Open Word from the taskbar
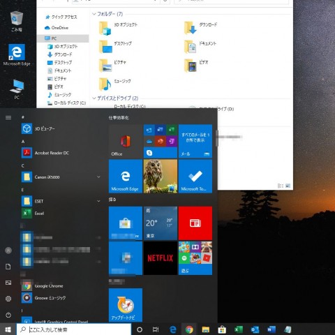Image resolution: width=335 pixels, height=335 pixels. (271, 329)
